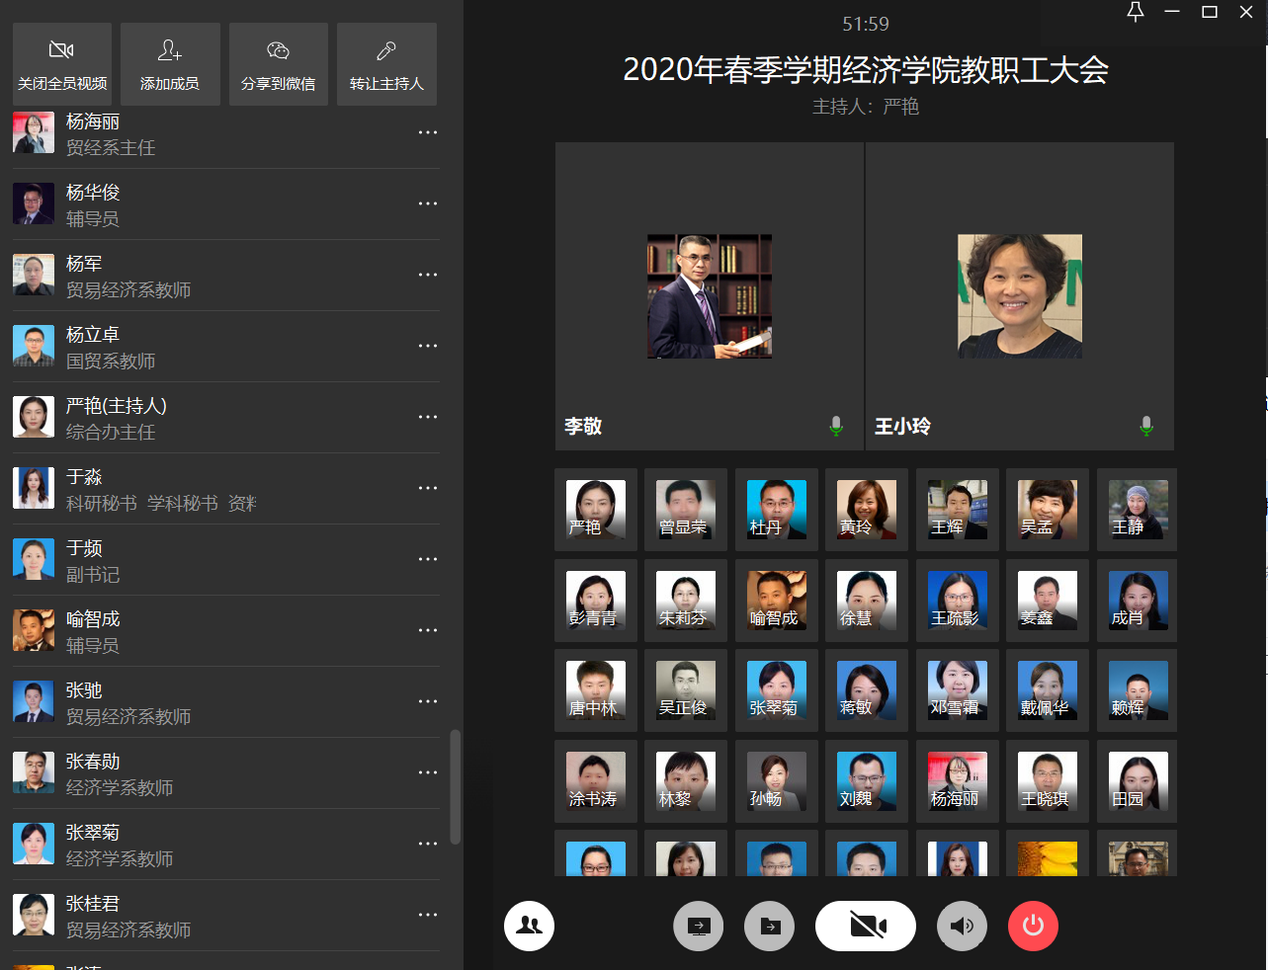Open more options for 严艳(主持人)
The width and height of the screenshot is (1268, 970).
[427, 417]
